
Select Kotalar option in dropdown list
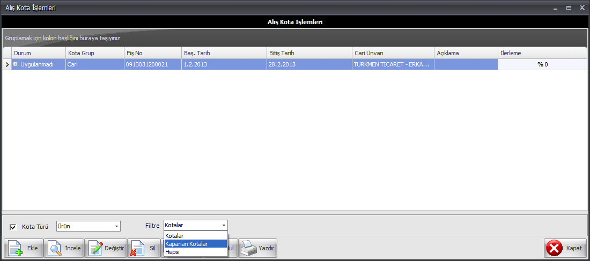pyautogui.click(x=196, y=236)
